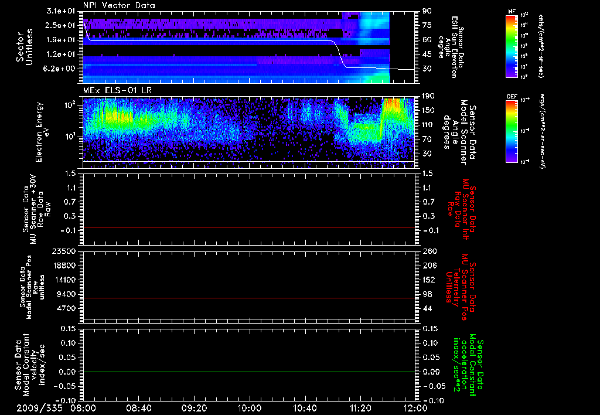Click the '10:00' time tick label

pos(250,408)
